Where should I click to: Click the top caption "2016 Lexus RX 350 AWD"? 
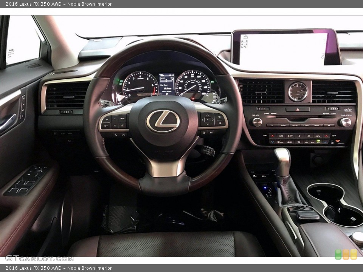point(34,4)
